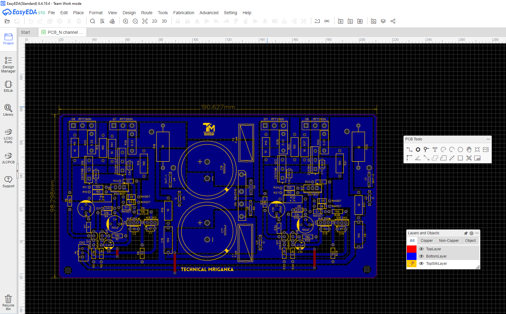The width and height of the screenshot is (506, 314).
Task: Select the Circle tool in PCB Tools
Action: point(460,149)
